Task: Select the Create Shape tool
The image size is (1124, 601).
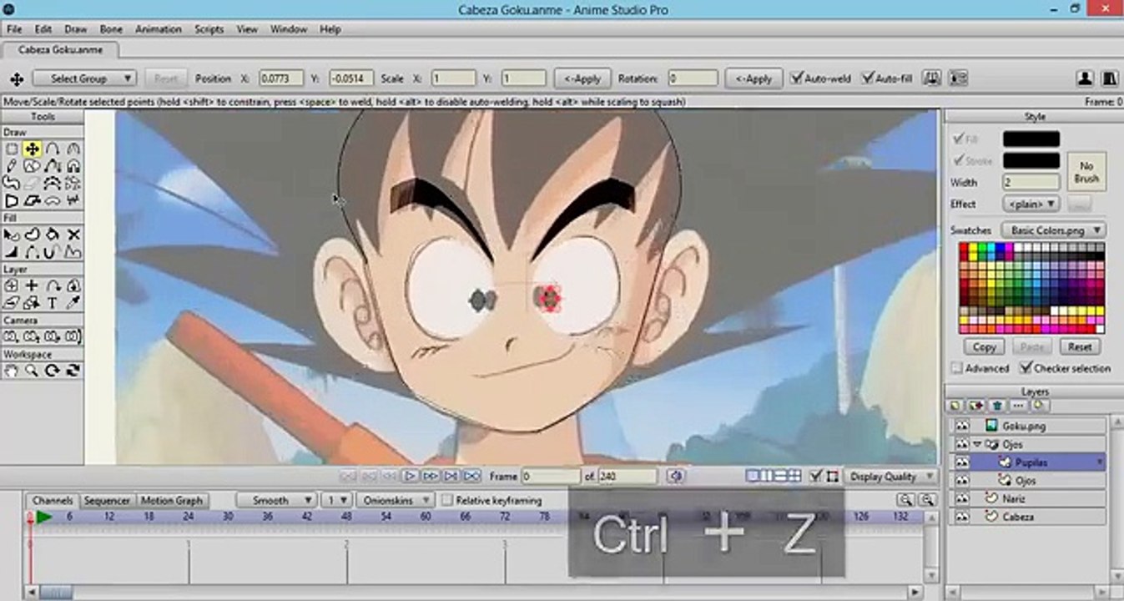Action: click(32, 235)
